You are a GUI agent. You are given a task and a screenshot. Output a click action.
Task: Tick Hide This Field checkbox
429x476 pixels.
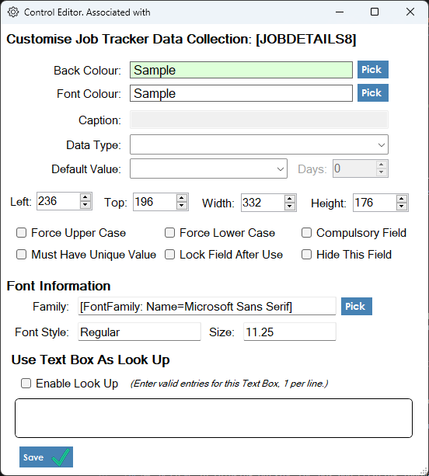pyautogui.click(x=306, y=255)
